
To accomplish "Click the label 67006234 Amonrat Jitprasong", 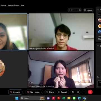I will coord(42,86).
